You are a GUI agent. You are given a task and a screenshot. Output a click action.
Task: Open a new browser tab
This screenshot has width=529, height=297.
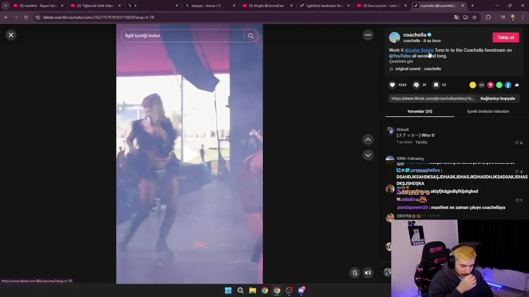pyautogui.click(x=472, y=6)
